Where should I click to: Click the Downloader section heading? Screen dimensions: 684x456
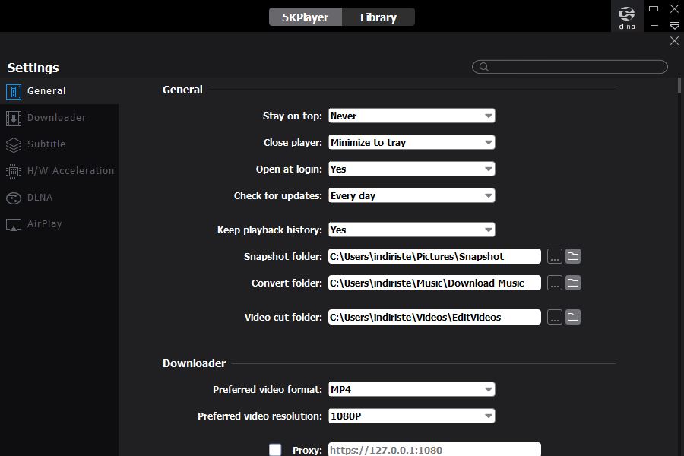pos(194,363)
